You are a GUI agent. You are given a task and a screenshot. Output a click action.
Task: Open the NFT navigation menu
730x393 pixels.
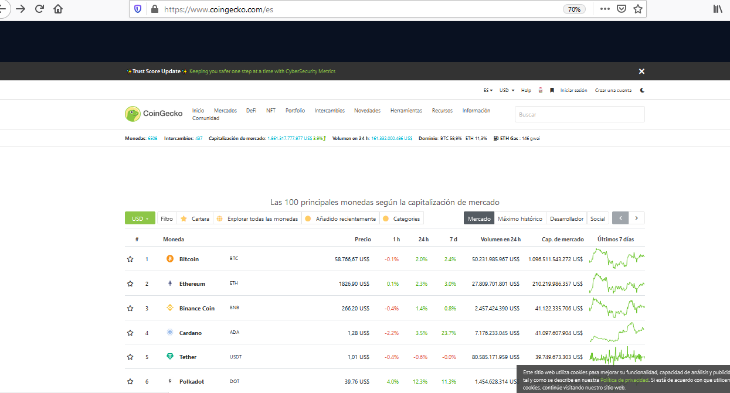click(271, 111)
